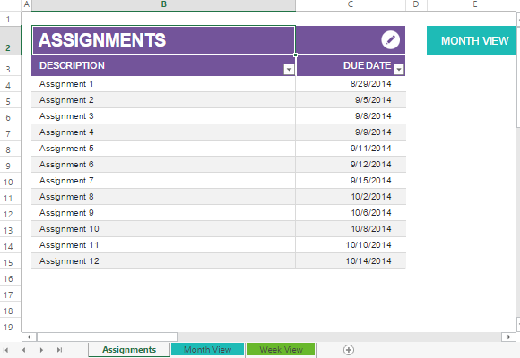Click the pencil edit icon in Assignments header
Screen dimensions: 520x358
(x=390, y=40)
